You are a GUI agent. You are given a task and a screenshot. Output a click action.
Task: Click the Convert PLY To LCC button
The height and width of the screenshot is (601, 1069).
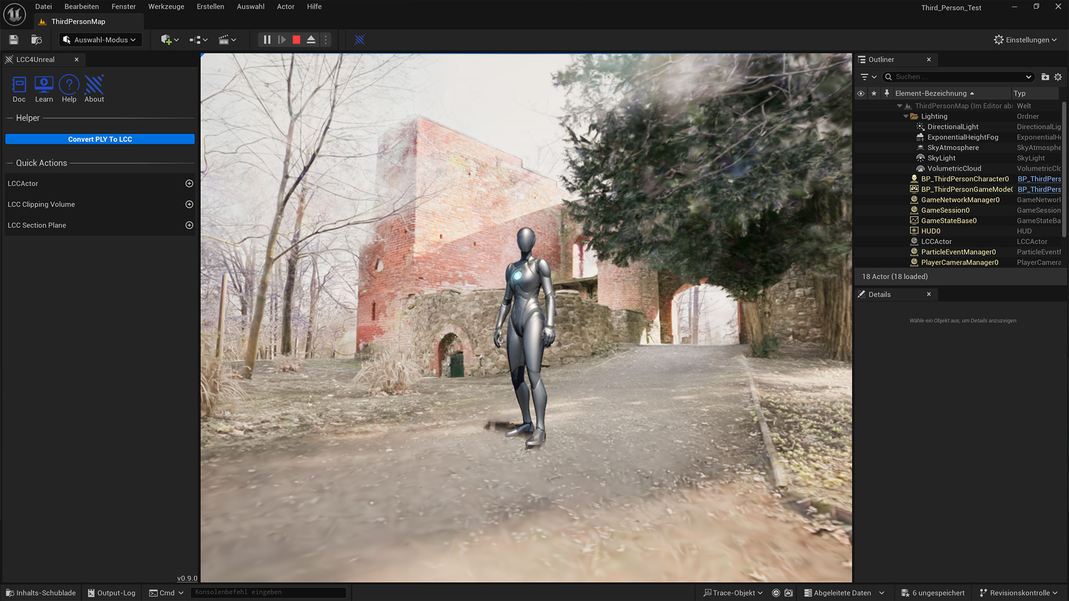[100, 139]
